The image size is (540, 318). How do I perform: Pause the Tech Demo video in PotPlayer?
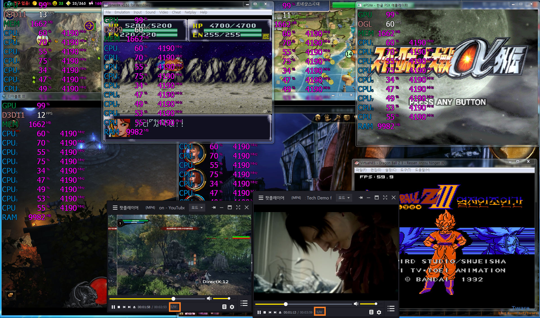point(259,312)
